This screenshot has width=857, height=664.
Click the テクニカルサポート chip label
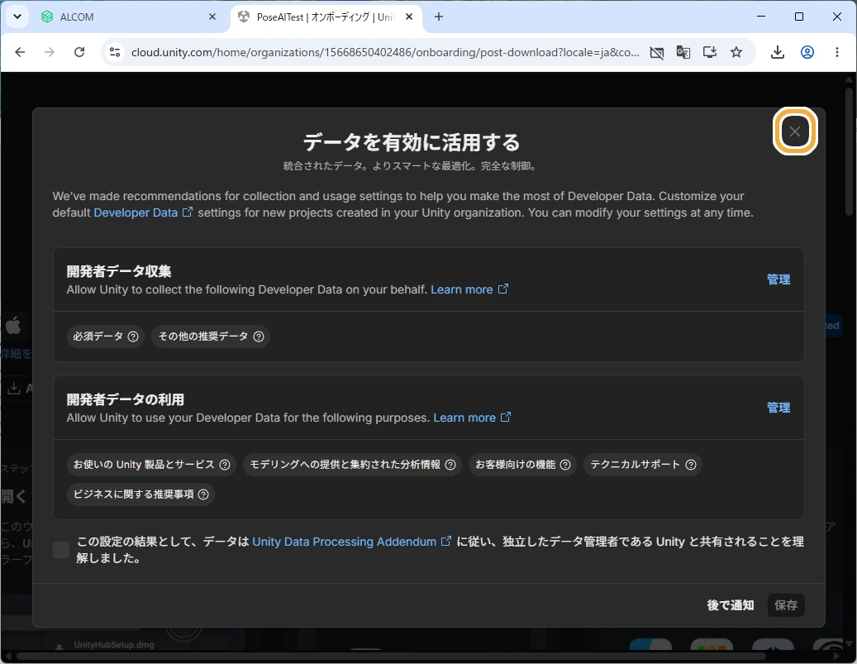(635, 465)
